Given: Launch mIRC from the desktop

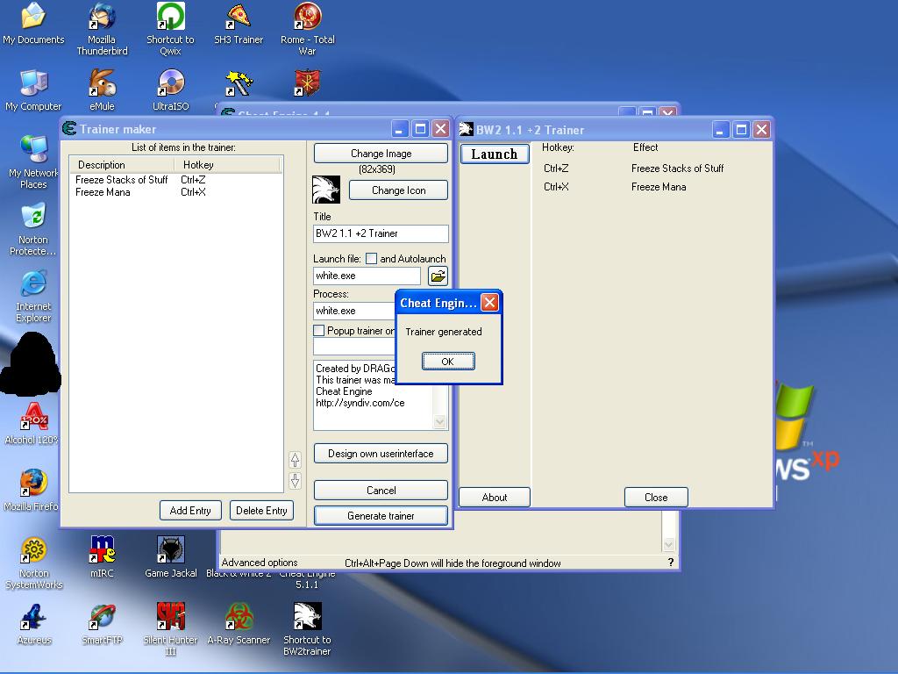Looking at the screenshot, I should tap(102, 550).
